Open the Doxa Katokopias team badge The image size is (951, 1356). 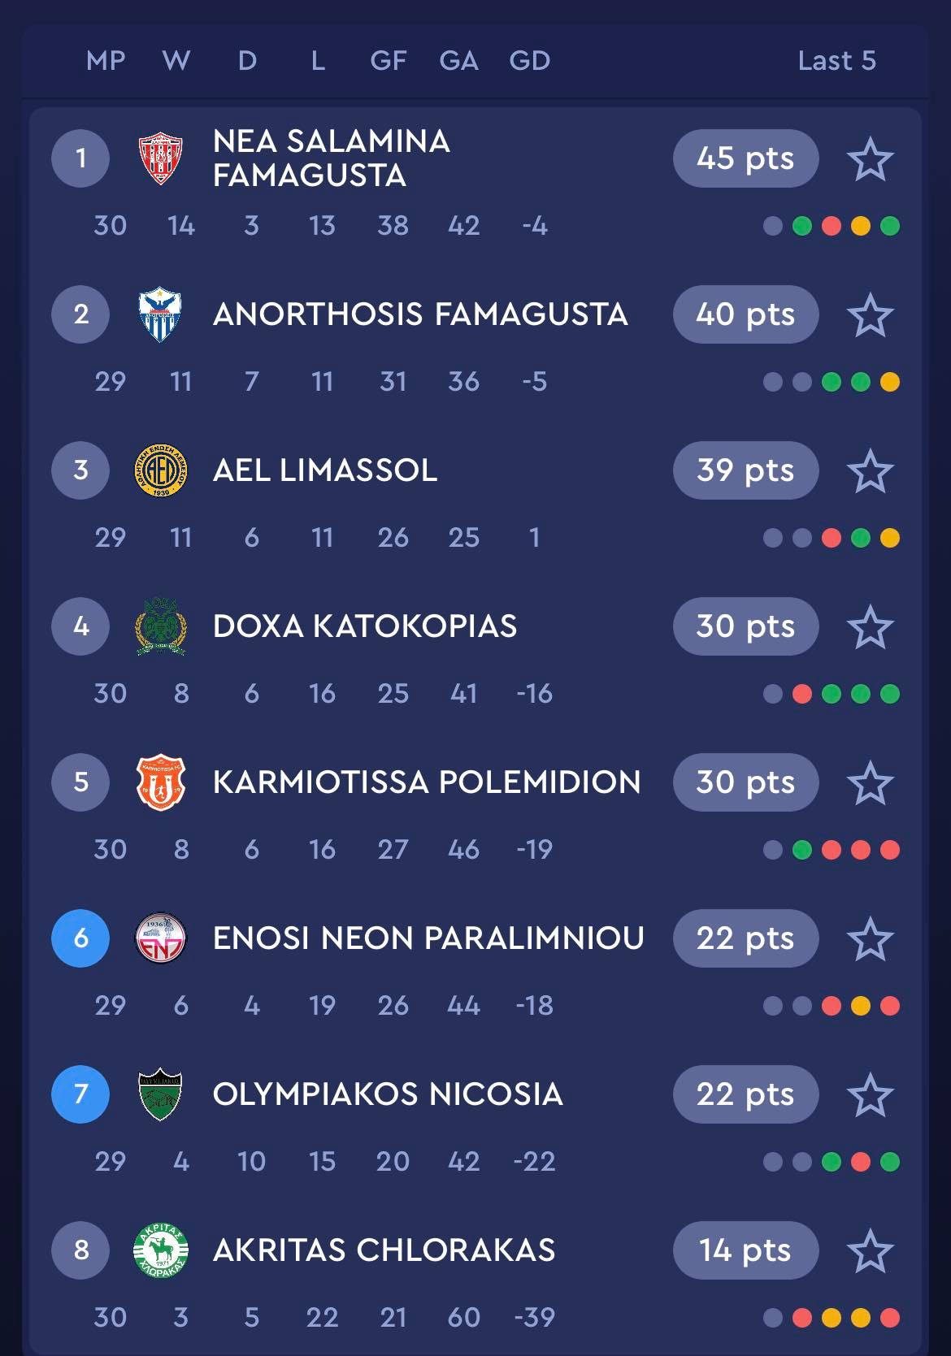[x=161, y=626]
